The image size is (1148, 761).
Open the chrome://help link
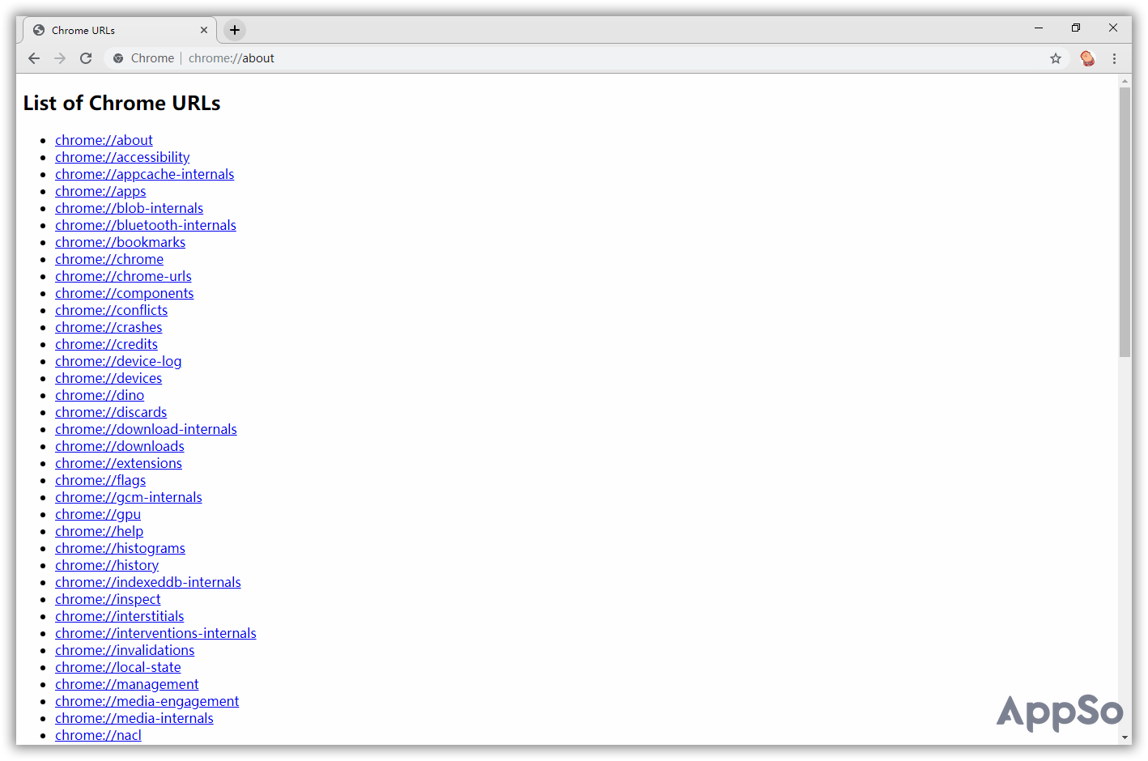point(99,531)
